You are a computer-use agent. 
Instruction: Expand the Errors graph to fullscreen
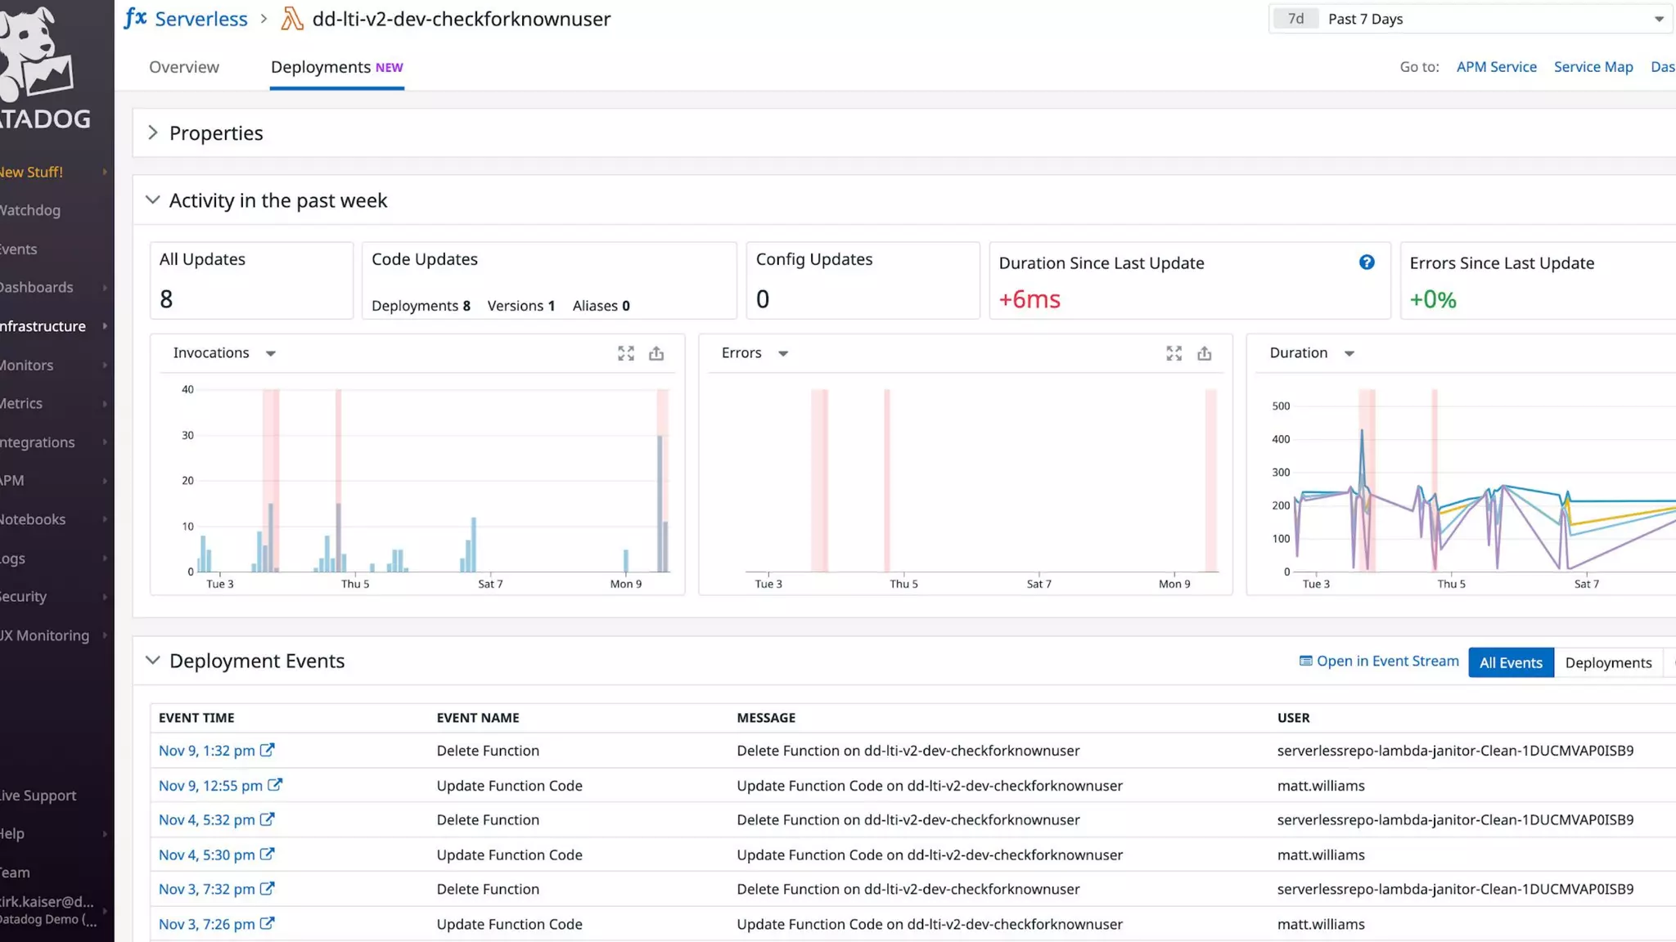(x=1174, y=353)
